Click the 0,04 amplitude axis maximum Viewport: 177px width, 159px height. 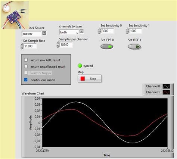point(37,99)
